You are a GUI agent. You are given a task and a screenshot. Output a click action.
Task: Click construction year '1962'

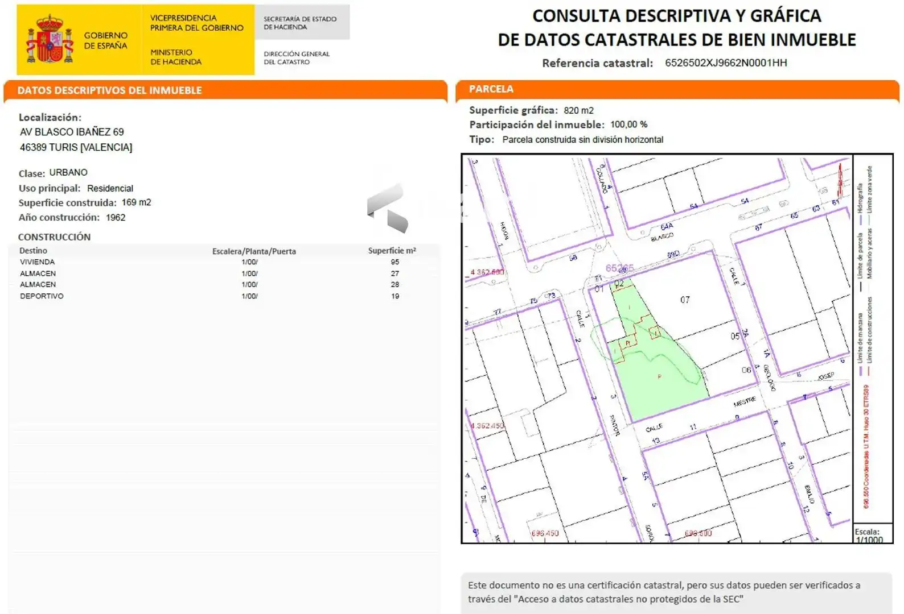116,217
